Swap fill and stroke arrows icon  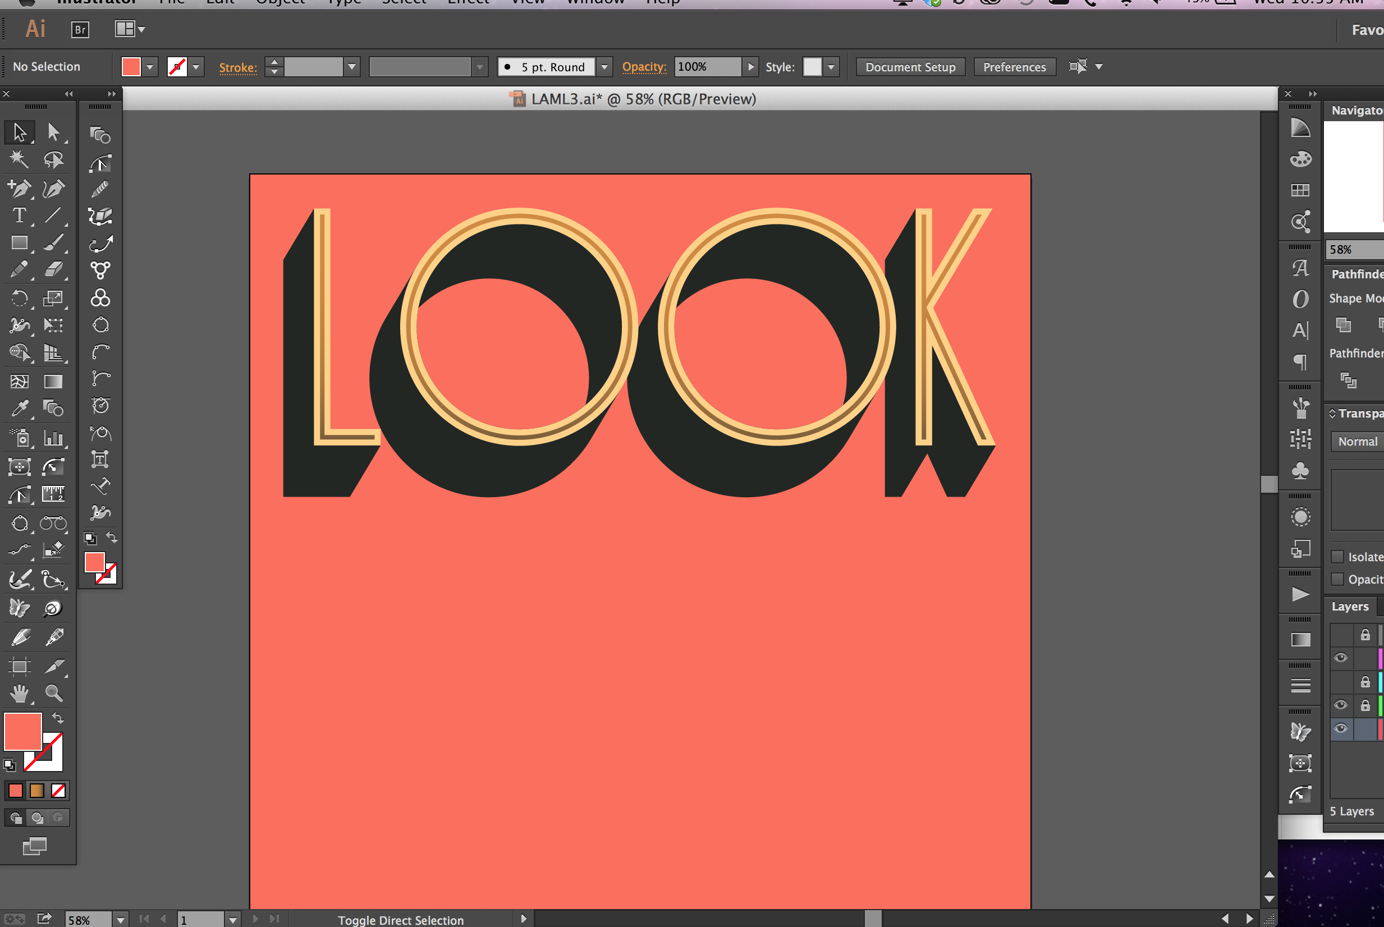[57, 718]
